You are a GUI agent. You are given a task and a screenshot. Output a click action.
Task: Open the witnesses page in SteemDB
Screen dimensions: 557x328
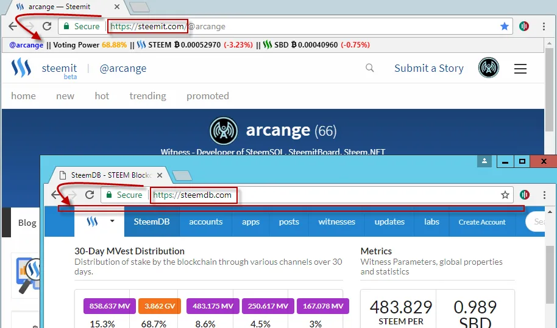pos(337,222)
